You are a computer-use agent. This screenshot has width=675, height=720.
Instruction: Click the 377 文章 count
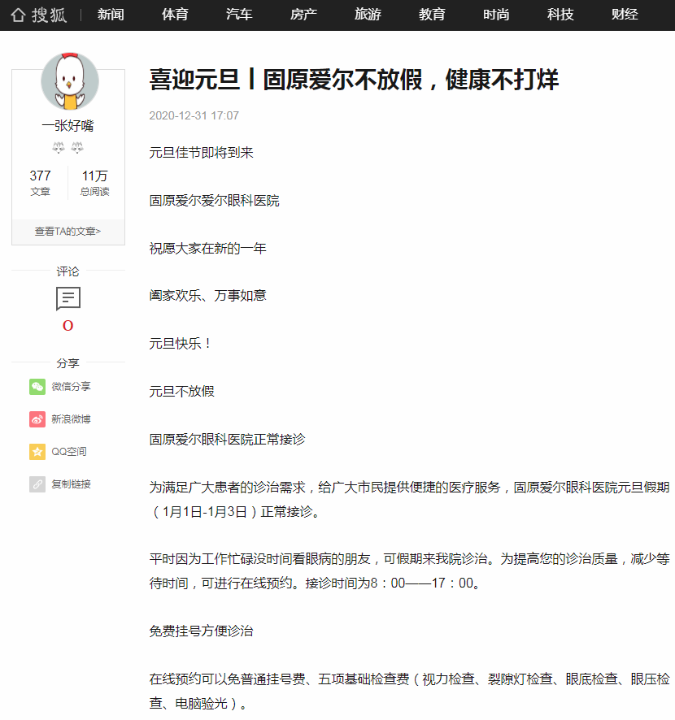pos(40,182)
